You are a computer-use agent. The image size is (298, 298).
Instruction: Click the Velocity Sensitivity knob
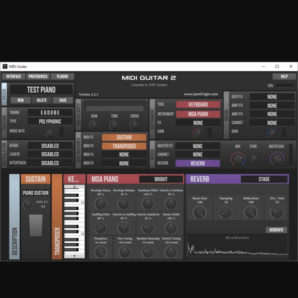148,228
